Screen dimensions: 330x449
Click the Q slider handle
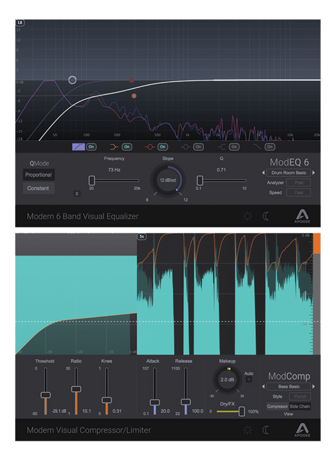click(200, 181)
